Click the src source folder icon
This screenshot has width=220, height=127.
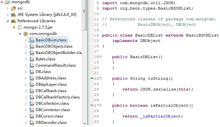pyautogui.click(x=13, y=8)
